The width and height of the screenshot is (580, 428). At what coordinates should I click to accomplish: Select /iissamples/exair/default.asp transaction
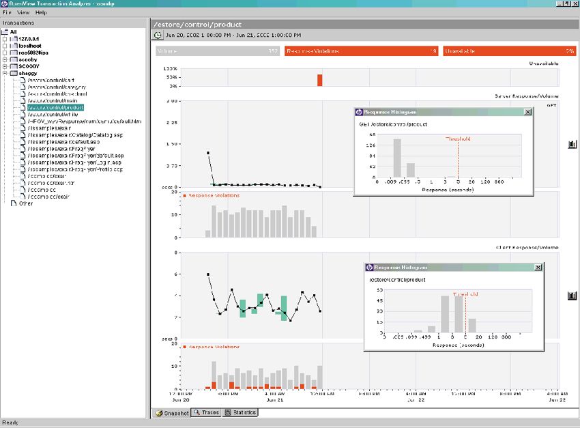(63, 142)
